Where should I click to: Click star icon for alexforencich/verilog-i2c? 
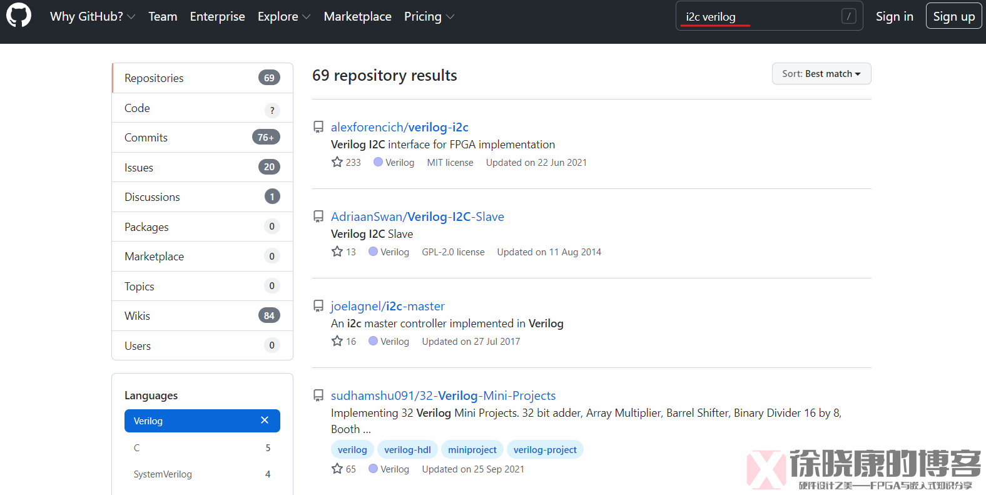pos(337,162)
